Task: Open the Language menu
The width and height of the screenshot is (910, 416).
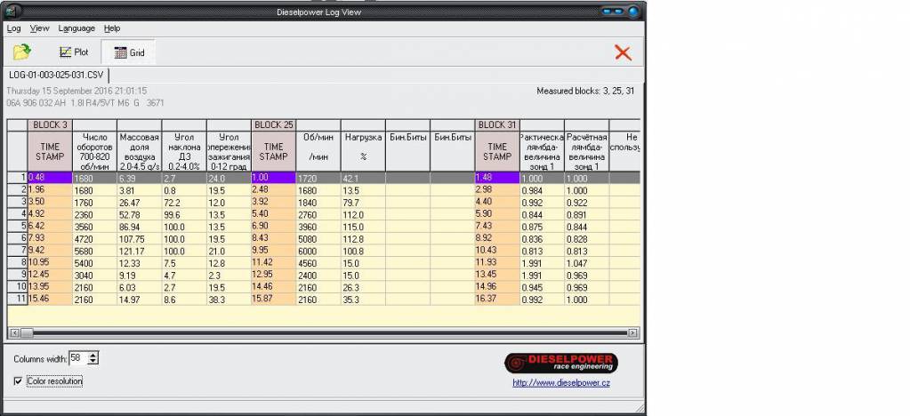Action: tap(77, 28)
